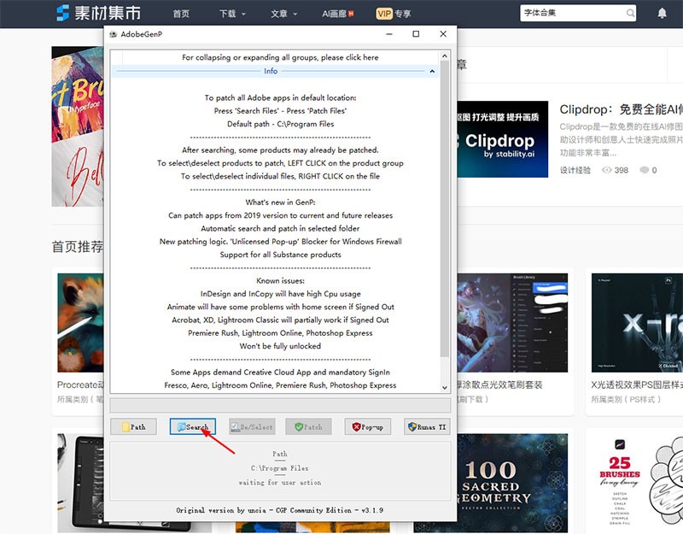Open the VIP专享 navigation item
This screenshot has width=683, height=534.
point(394,14)
